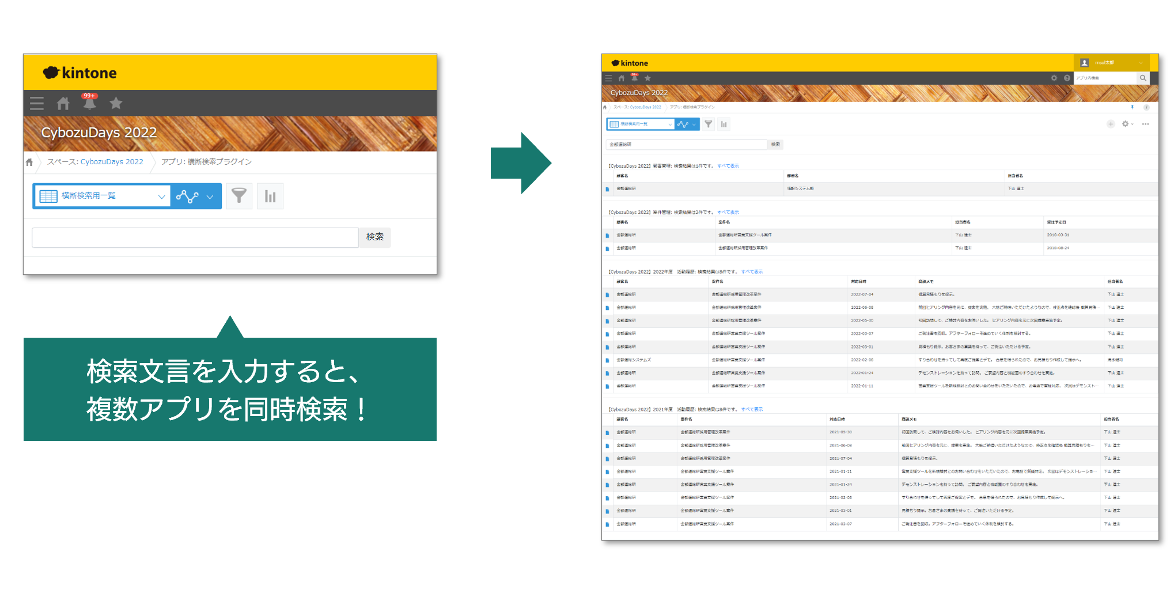Click the info icon near the breadcrumb
This screenshot has height=593, width=1174.
point(1146,107)
